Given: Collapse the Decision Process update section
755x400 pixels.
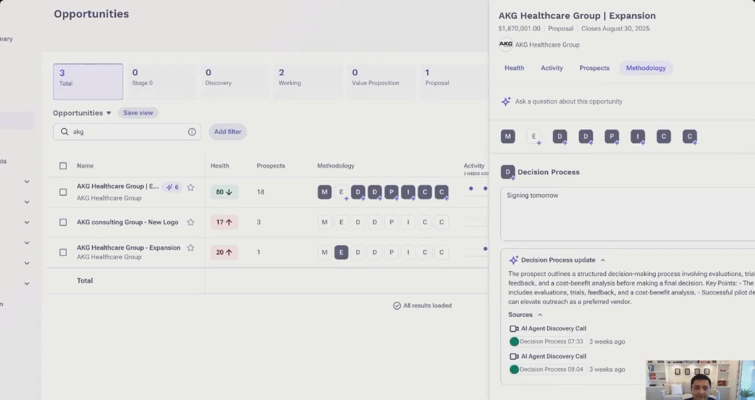Looking at the screenshot, I should click(x=603, y=260).
